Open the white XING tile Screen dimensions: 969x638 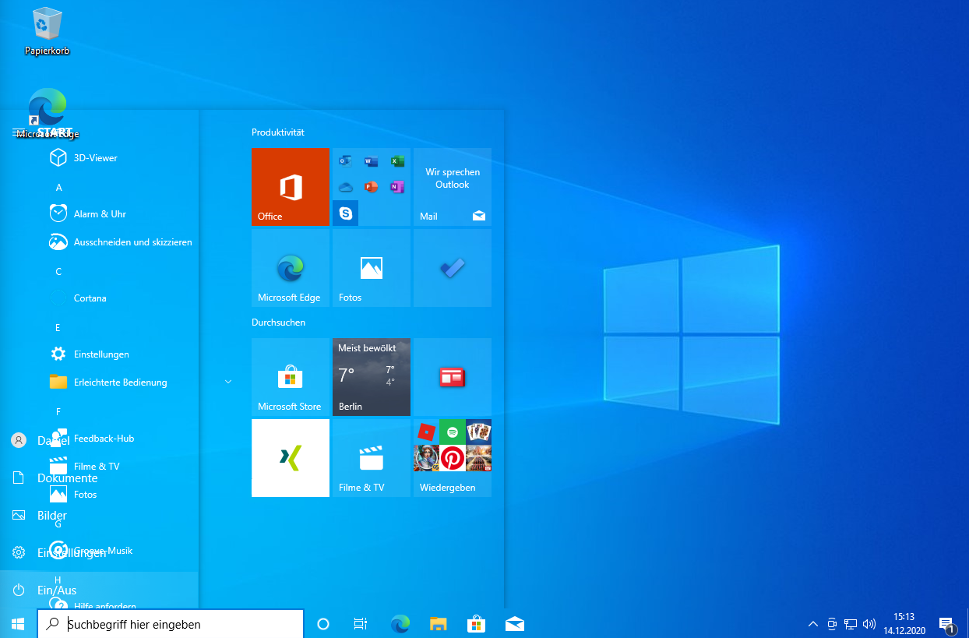[x=291, y=458]
